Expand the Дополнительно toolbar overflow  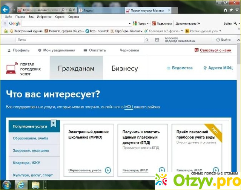click(x=198, y=23)
